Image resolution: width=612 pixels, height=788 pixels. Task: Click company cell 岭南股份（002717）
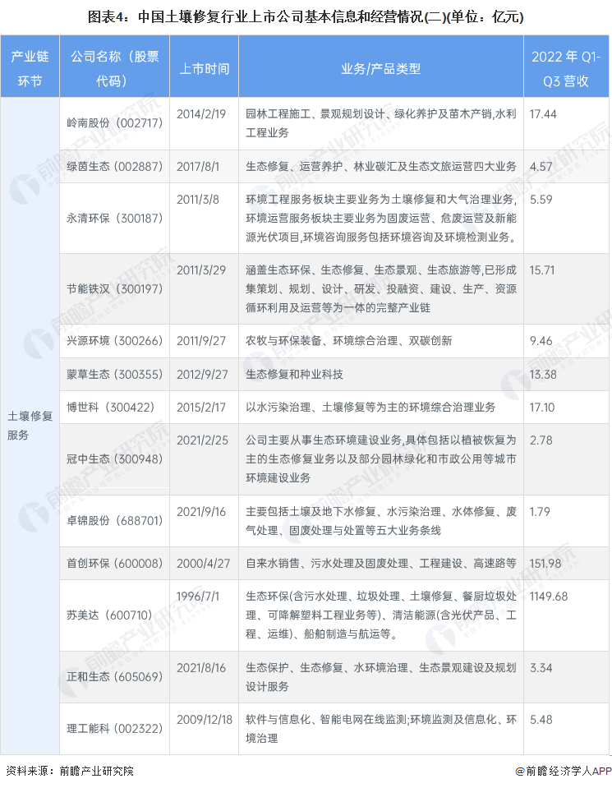coord(114,122)
